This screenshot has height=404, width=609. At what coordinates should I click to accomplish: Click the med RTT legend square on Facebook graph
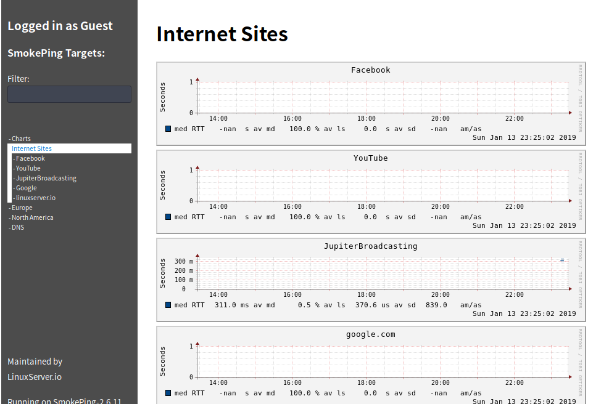(167, 128)
